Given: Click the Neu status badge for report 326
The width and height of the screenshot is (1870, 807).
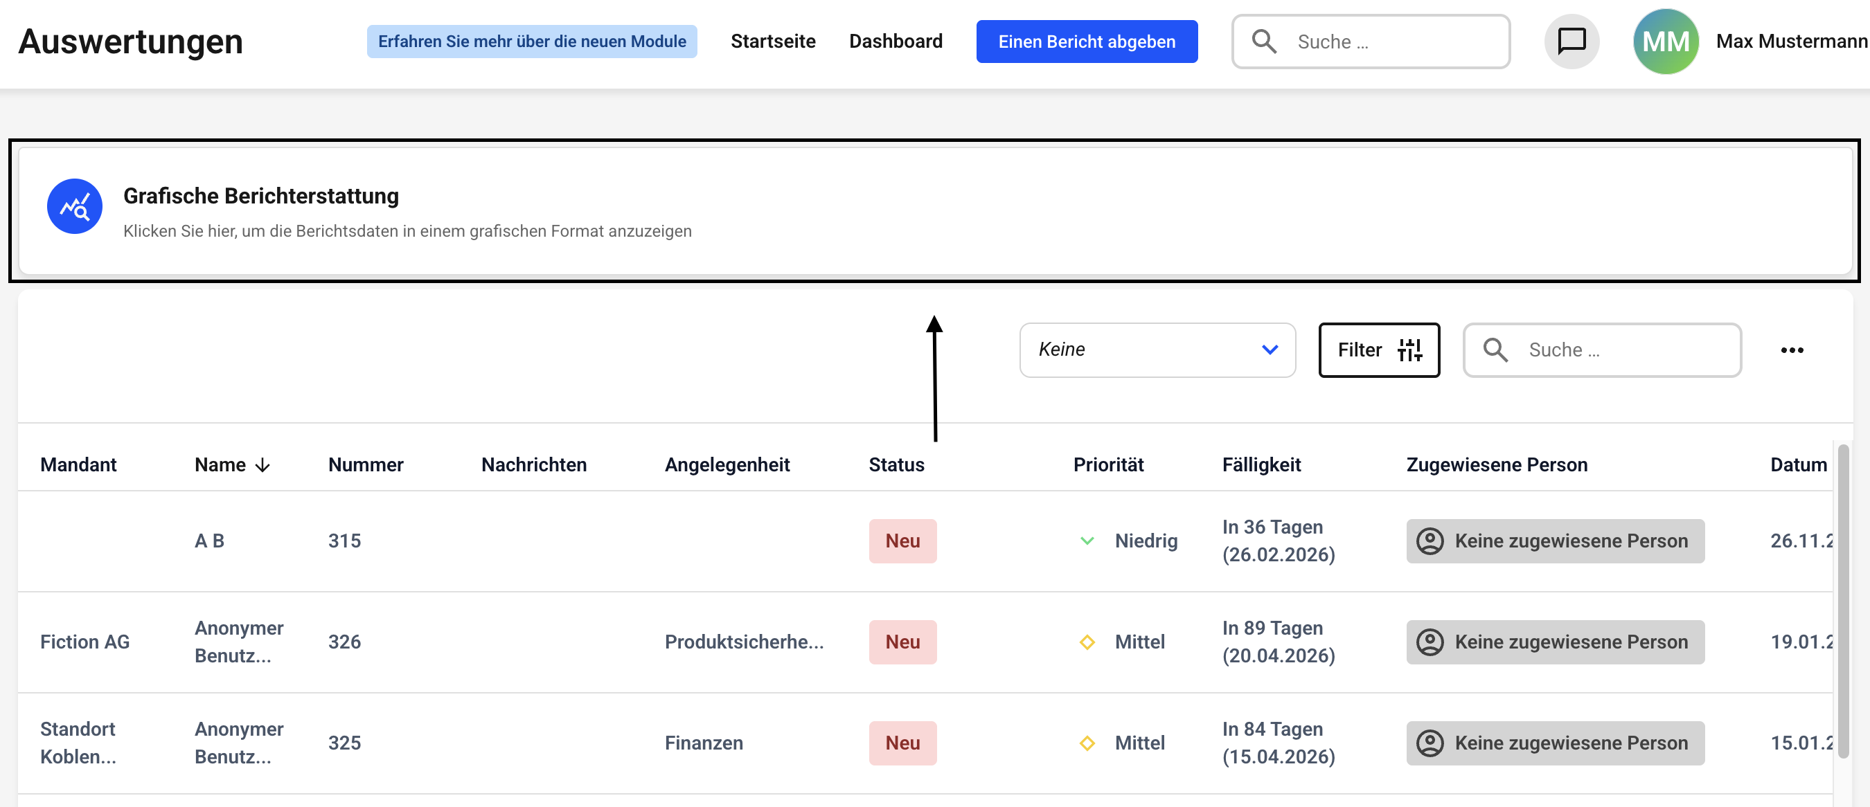Looking at the screenshot, I should 902,642.
